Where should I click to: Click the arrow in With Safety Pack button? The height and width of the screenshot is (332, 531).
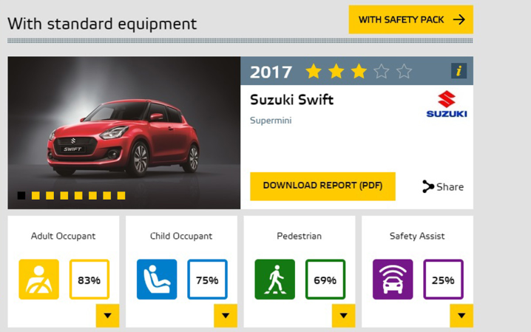459,20
